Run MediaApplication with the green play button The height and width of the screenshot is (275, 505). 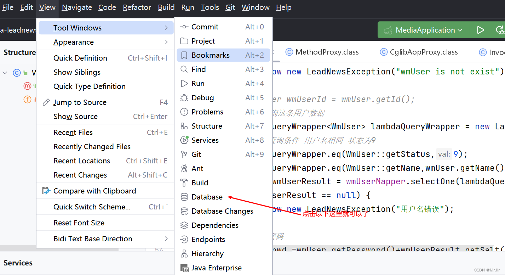point(480,30)
